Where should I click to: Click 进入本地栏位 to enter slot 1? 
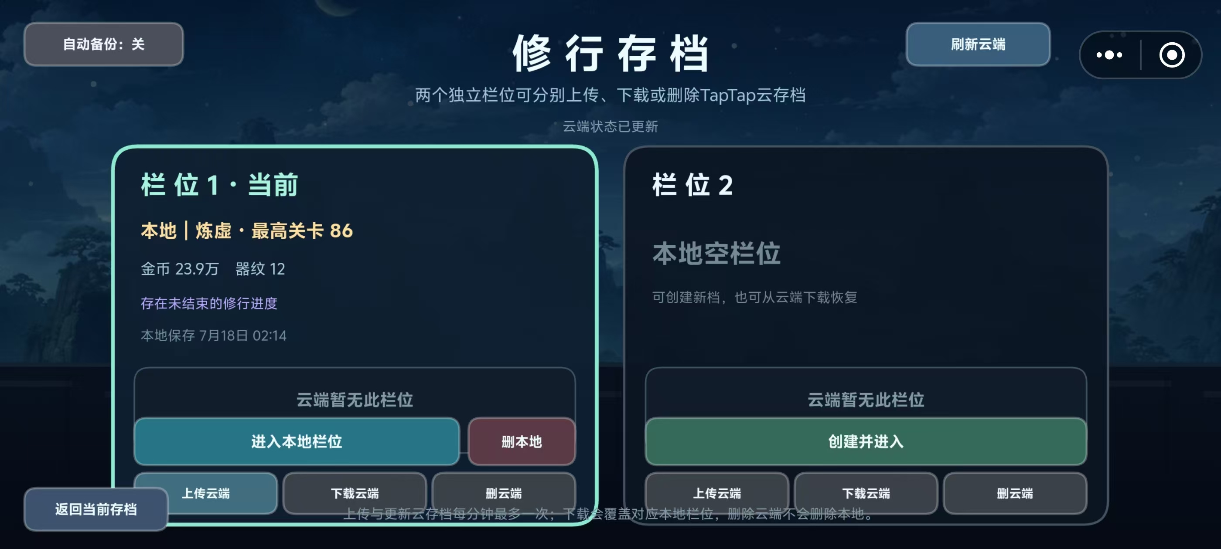(x=297, y=441)
